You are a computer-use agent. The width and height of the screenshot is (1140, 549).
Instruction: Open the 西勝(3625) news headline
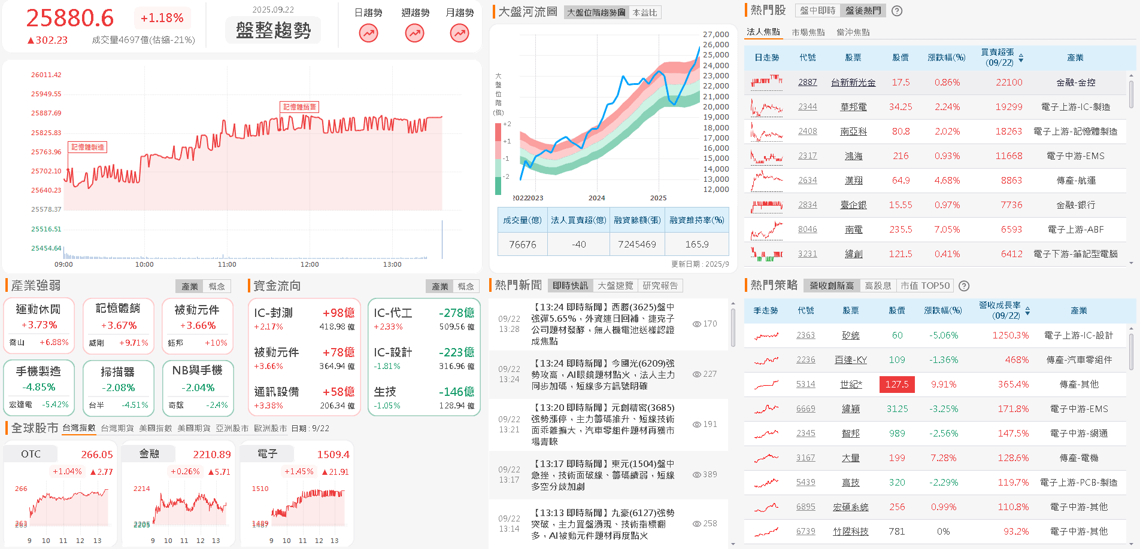603,324
